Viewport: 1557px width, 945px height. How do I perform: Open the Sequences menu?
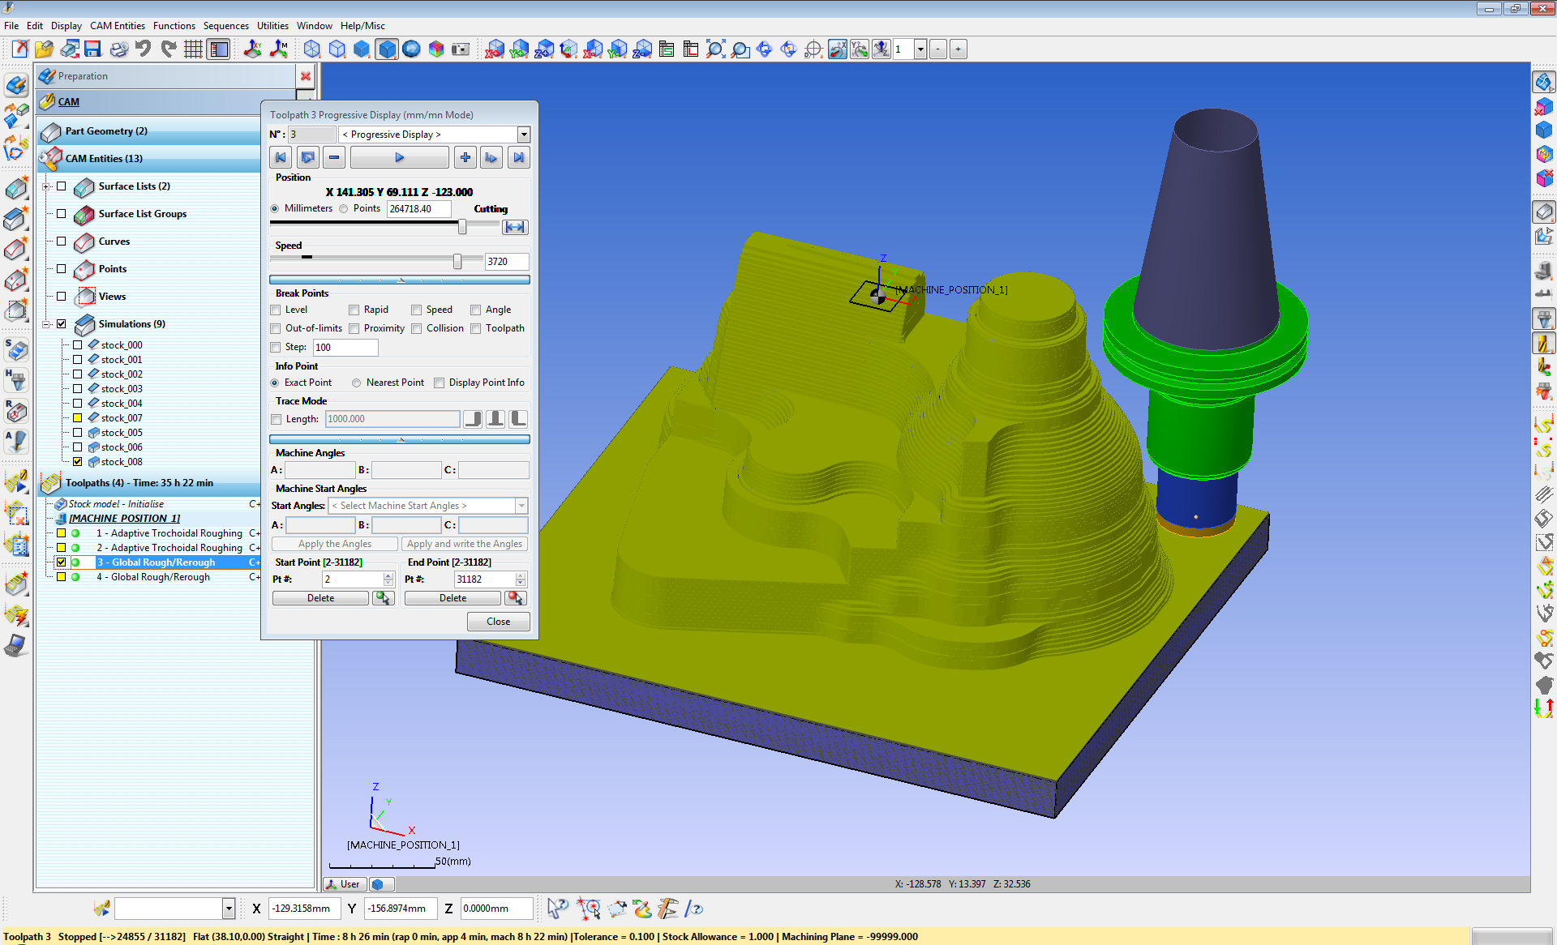pos(225,26)
